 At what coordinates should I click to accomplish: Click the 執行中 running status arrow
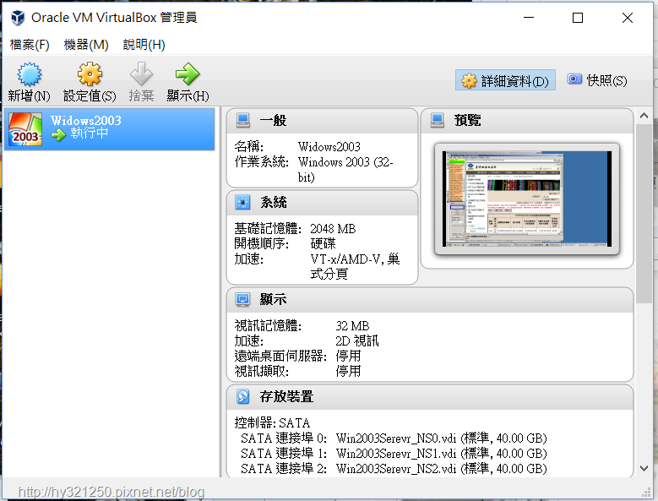(x=59, y=134)
